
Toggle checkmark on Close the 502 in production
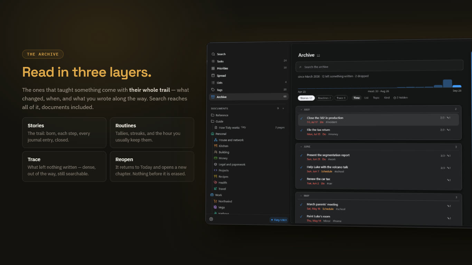pos(301,118)
